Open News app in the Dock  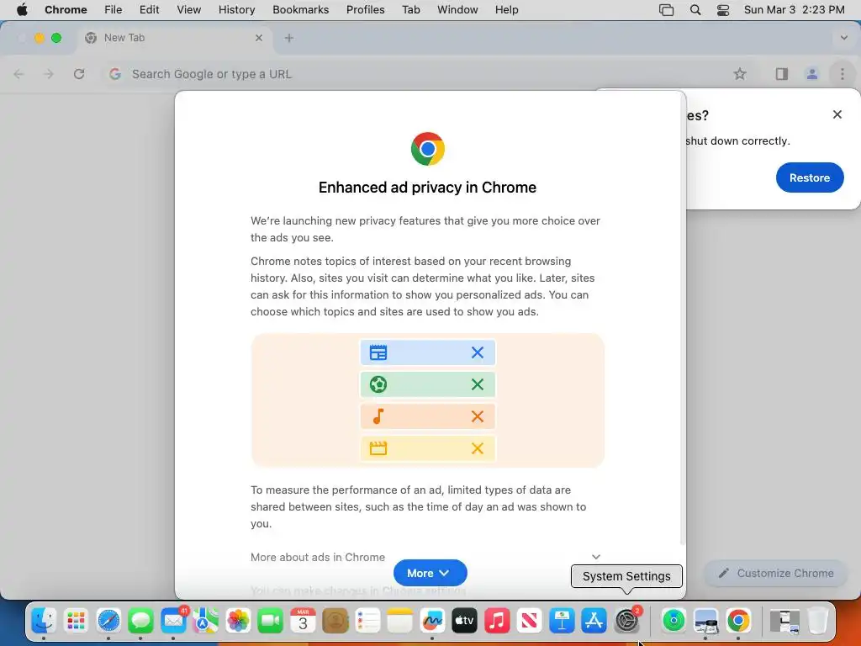[x=530, y=621]
